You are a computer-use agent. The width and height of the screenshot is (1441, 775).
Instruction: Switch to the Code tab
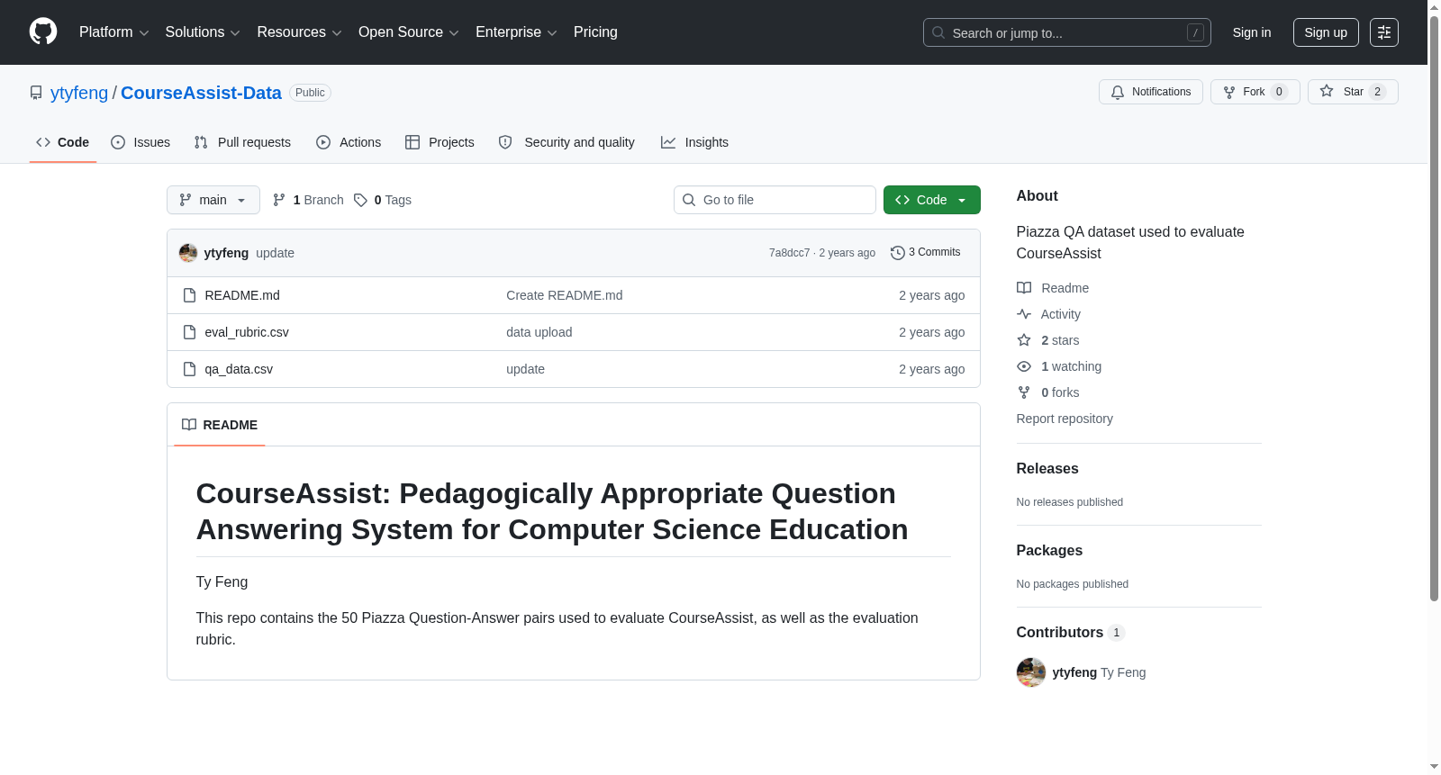(x=63, y=142)
